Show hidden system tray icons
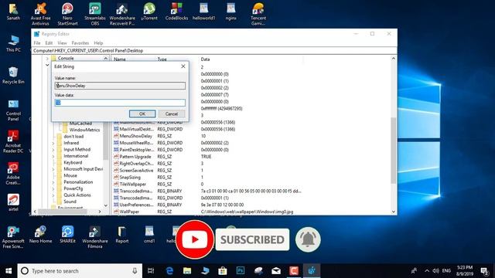The image size is (495, 278). [427, 271]
